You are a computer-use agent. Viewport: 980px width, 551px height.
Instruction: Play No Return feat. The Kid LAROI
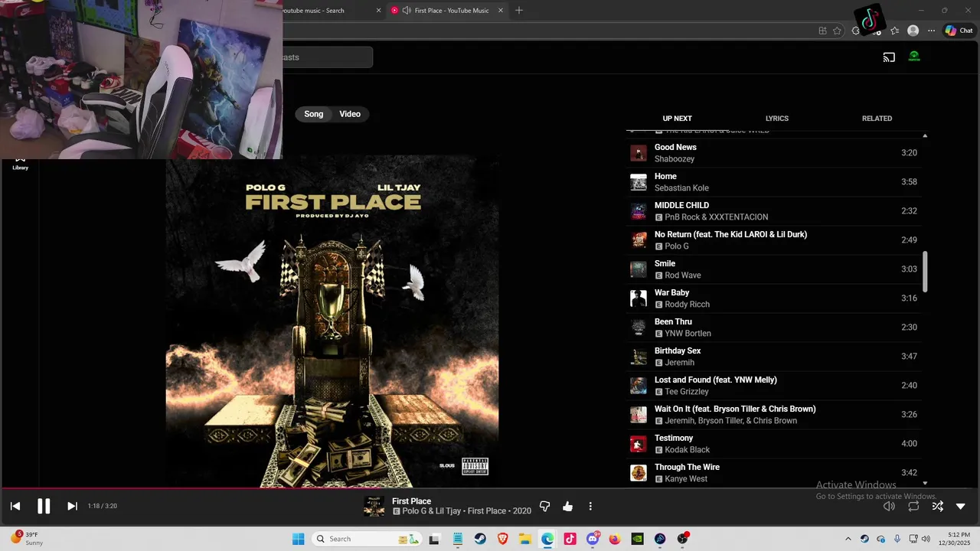(773, 240)
